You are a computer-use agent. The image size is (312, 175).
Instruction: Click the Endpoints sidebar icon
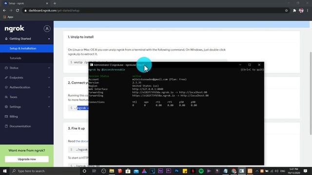(6, 78)
